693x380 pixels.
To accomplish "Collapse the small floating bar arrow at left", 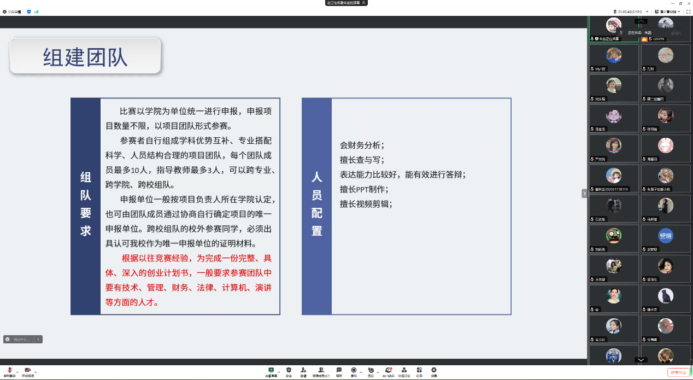I will point(38,339).
